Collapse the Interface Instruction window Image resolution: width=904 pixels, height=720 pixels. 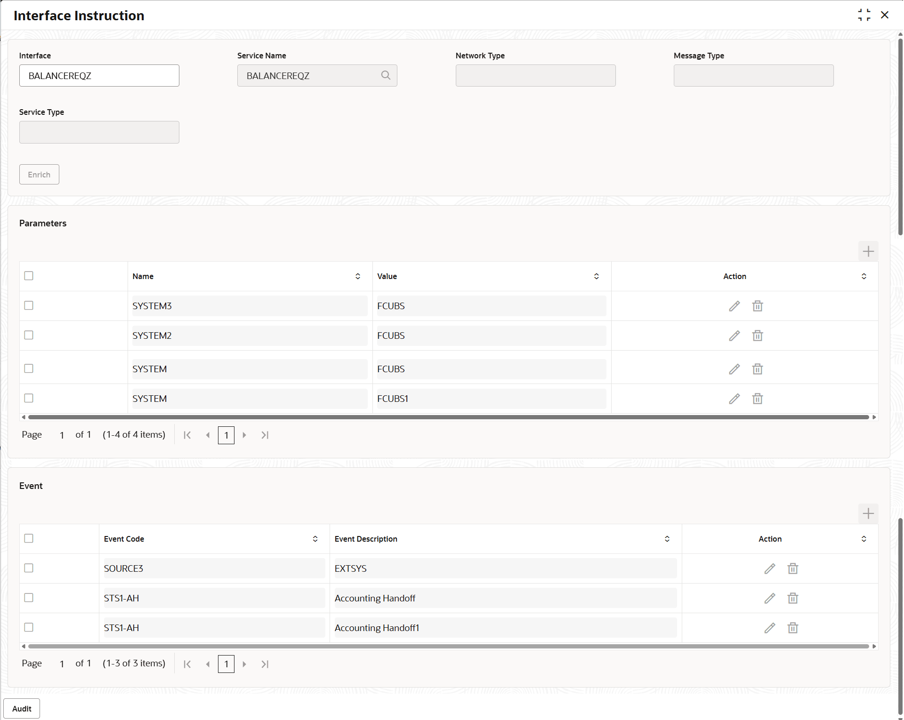pos(864,15)
